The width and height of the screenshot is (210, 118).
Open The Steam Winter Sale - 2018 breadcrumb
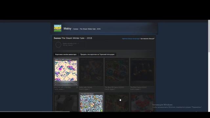90,29
